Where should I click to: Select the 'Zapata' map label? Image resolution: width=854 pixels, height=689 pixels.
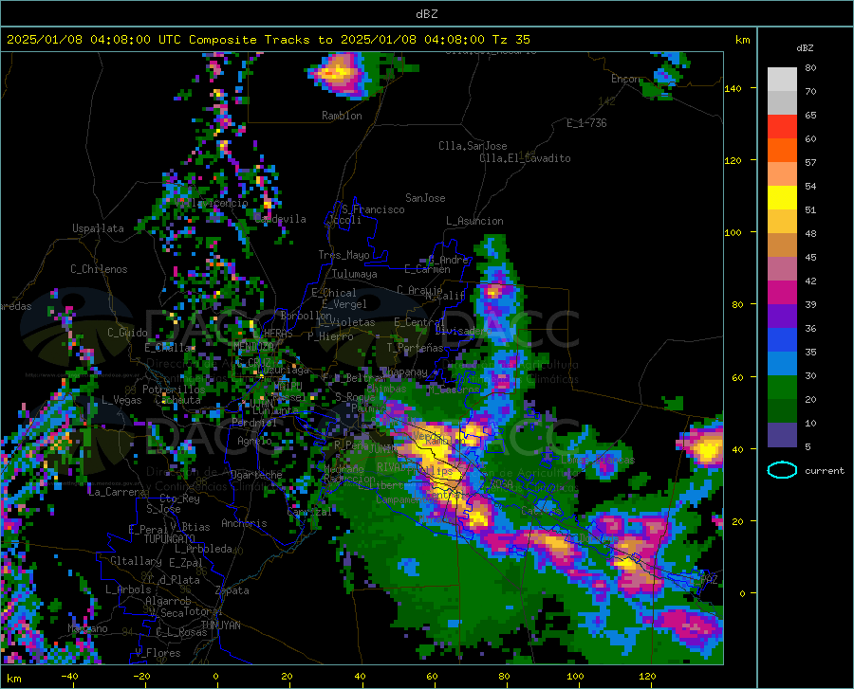232,590
